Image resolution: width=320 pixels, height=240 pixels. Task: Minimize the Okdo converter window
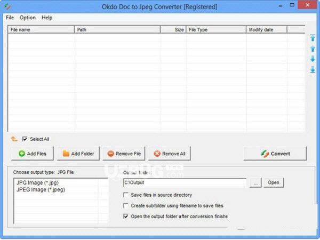click(x=281, y=5)
